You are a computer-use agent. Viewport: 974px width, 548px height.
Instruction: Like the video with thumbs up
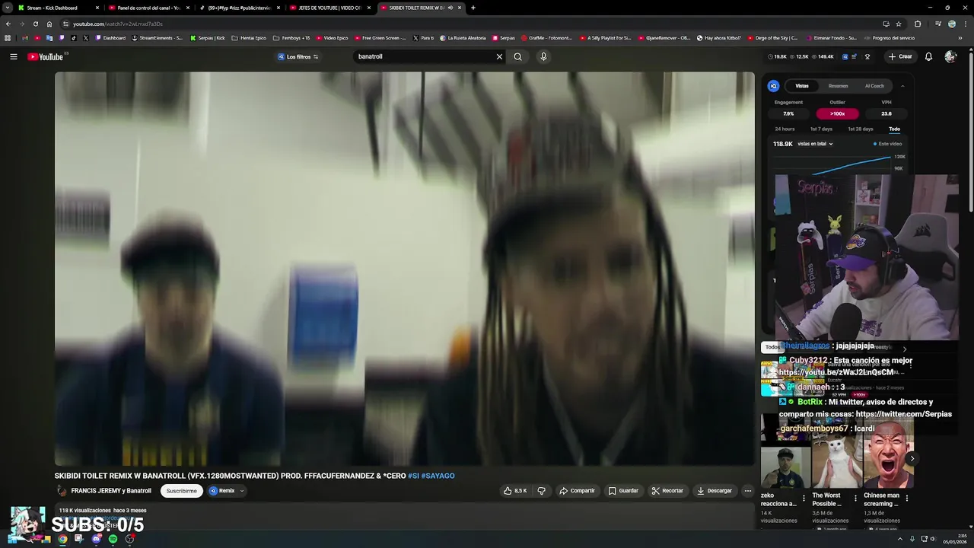tap(515, 491)
